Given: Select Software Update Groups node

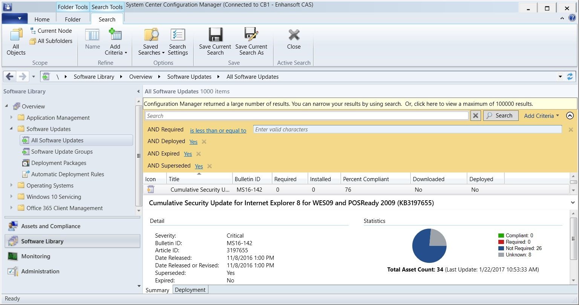Looking at the screenshot, I should click(x=62, y=152).
